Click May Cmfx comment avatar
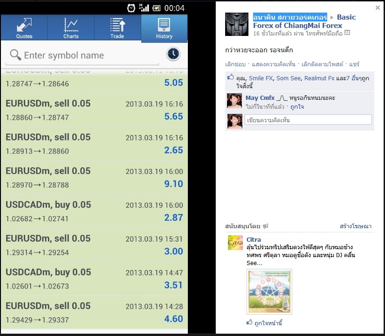Screen dimensions: 385x336 pos(234,101)
